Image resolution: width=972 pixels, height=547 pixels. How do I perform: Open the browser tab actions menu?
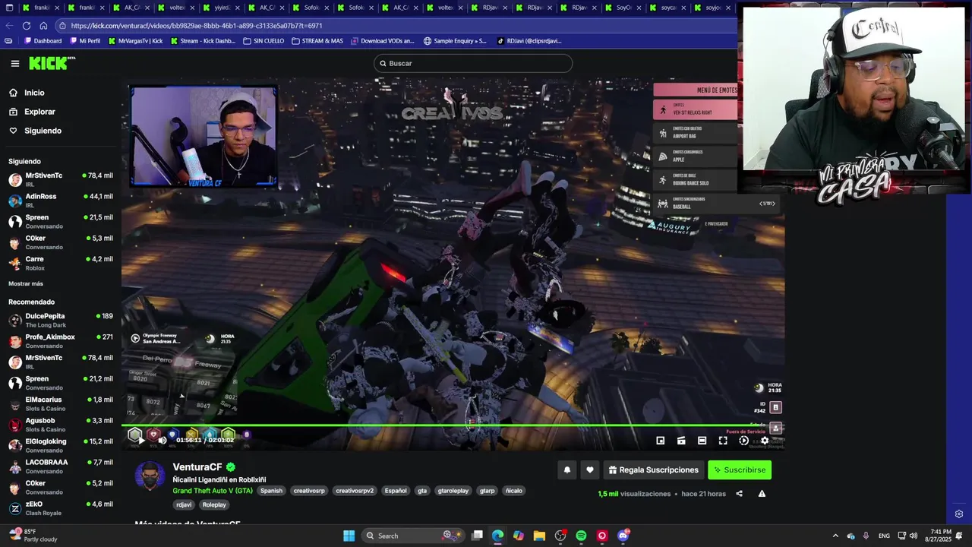(x=8, y=8)
